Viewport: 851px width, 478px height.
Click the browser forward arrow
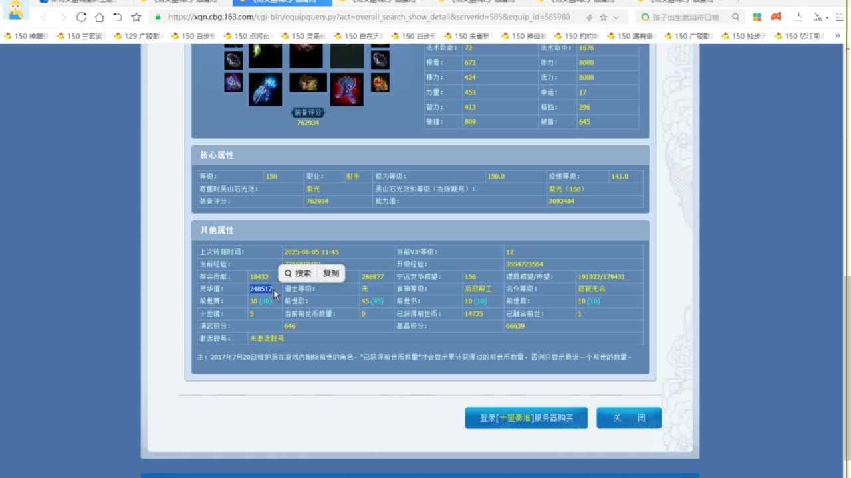pyautogui.click(x=62, y=17)
